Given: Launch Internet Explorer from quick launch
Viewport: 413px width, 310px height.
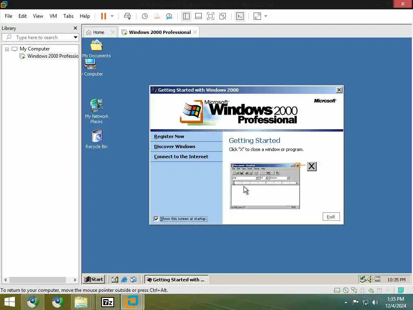Looking at the screenshot, I should point(124,279).
